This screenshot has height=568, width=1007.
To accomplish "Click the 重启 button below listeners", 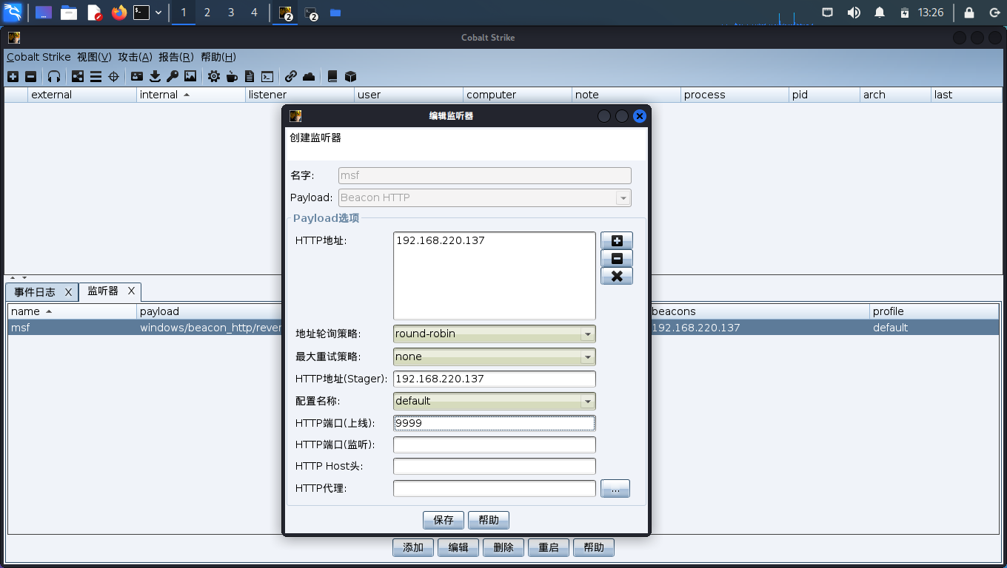I will [x=549, y=547].
